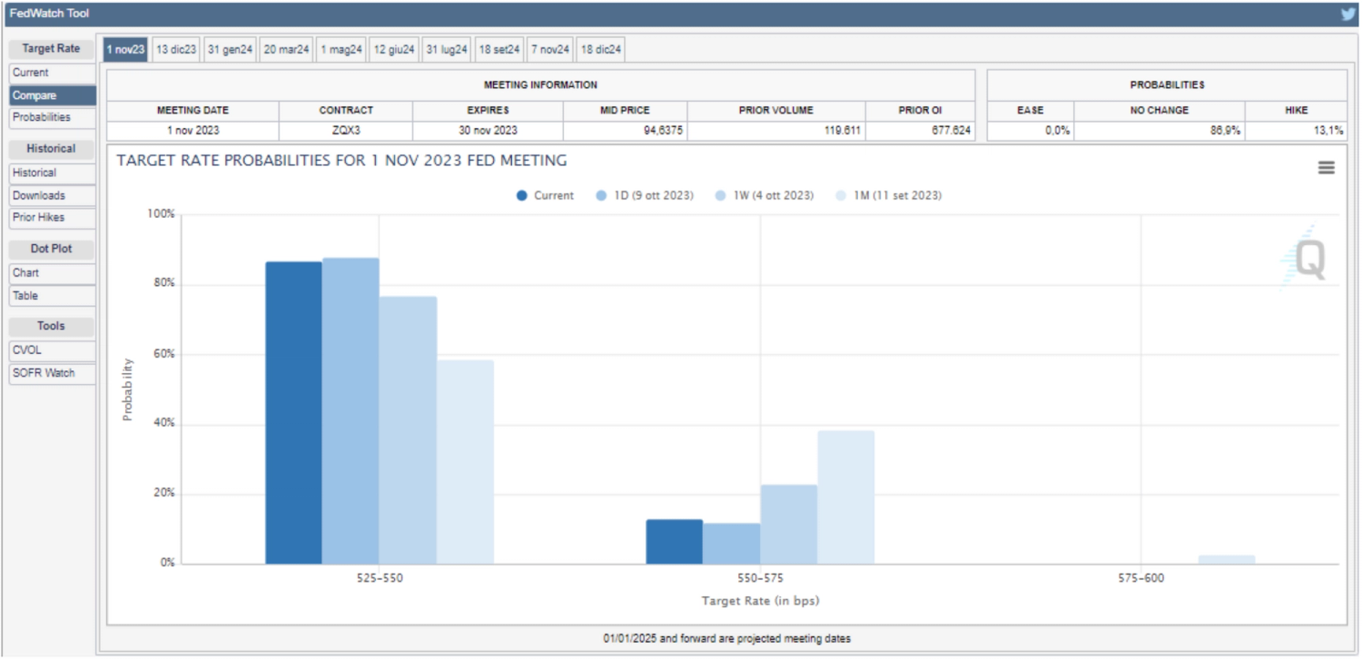Open the Prior Hikes sidebar button
The height and width of the screenshot is (659, 1362).
pos(52,218)
